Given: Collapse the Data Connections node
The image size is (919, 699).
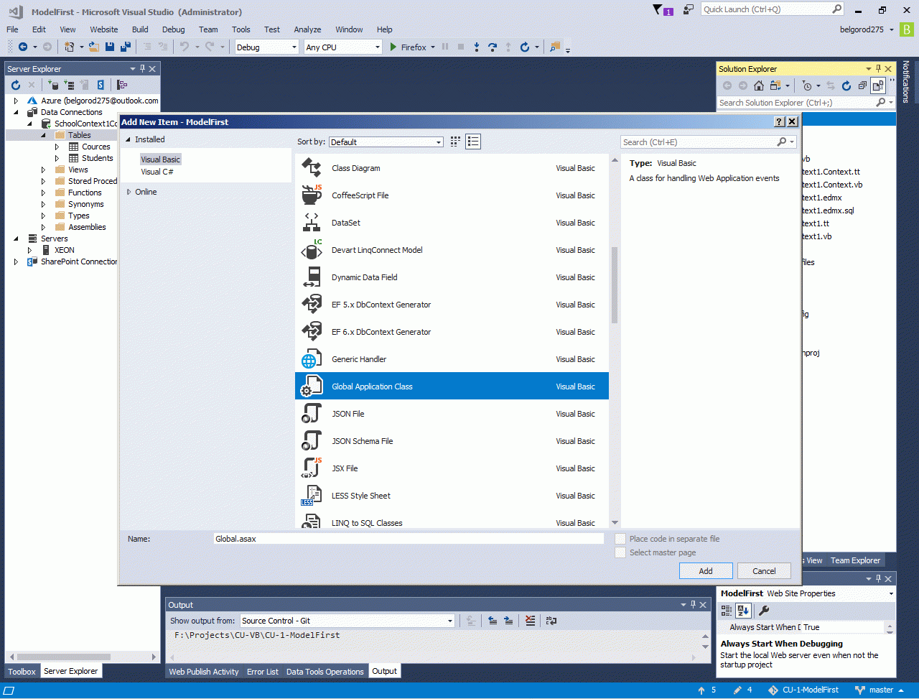Looking at the screenshot, I should (x=17, y=112).
